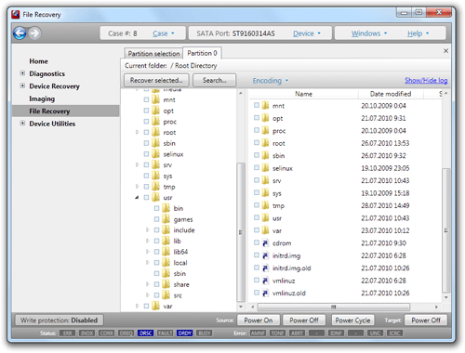Click folder tree vertical scrollbar thumb
Screen dimensions: 465x353
[241, 232]
